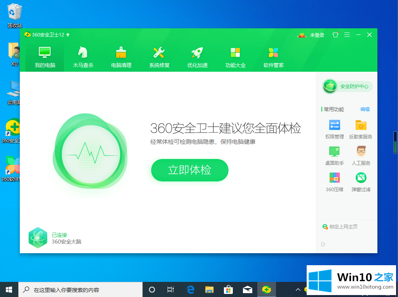Open the 我的电脑 tab

[45, 57]
